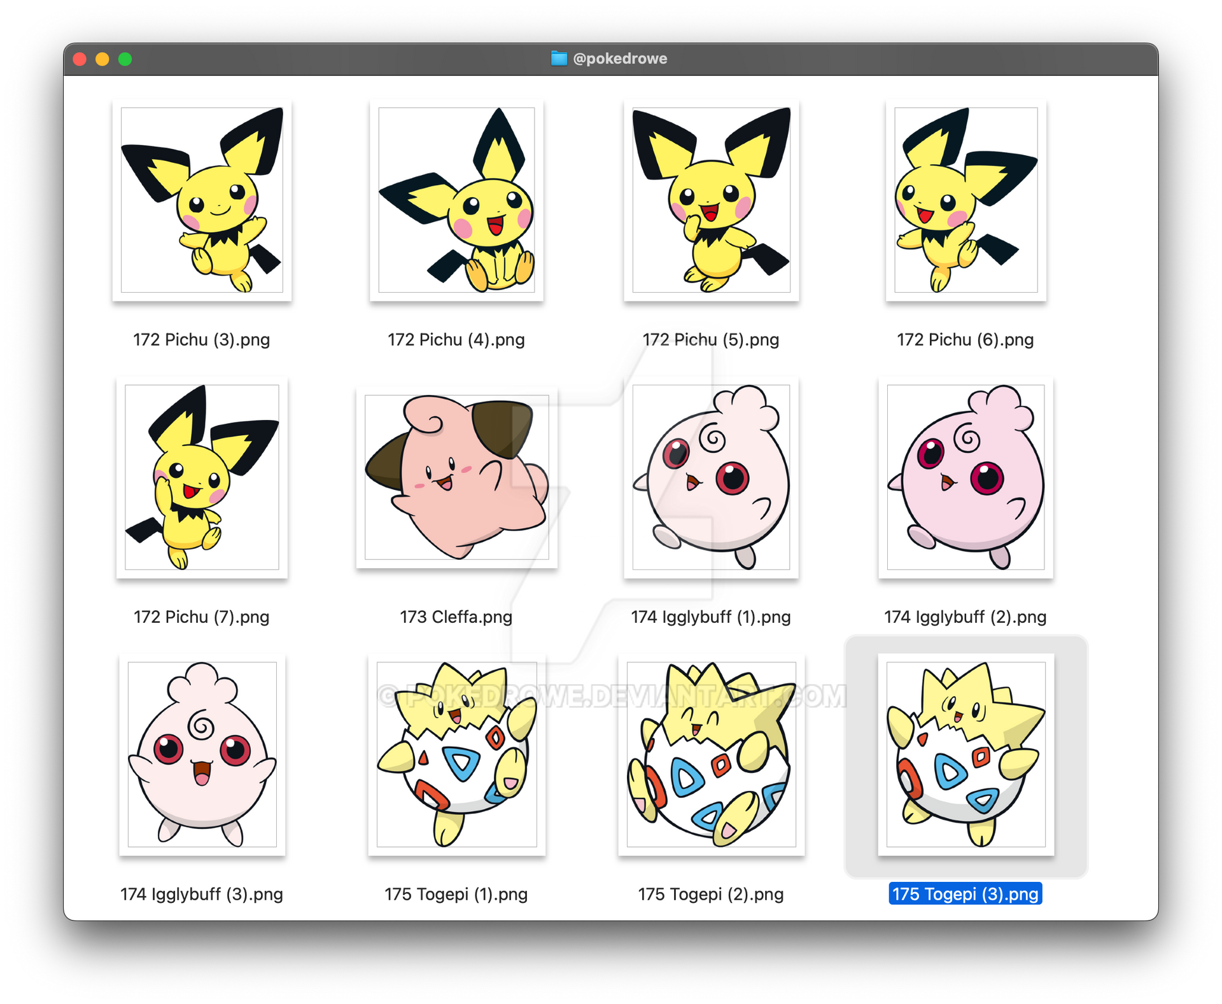The image size is (1222, 1004).
Task: Select the 172 Pichu (3).png thumbnail
Action: pos(202,200)
